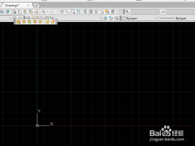Click the ByLayer color swatch box
The width and height of the screenshot is (195, 146).
point(124,18)
